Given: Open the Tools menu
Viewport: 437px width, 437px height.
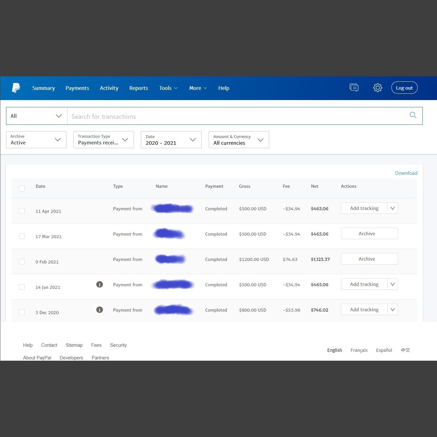Looking at the screenshot, I should 168,88.
